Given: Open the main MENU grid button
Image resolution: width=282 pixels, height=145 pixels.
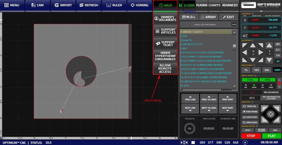Looking at the screenshot, I should tap(12, 5).
